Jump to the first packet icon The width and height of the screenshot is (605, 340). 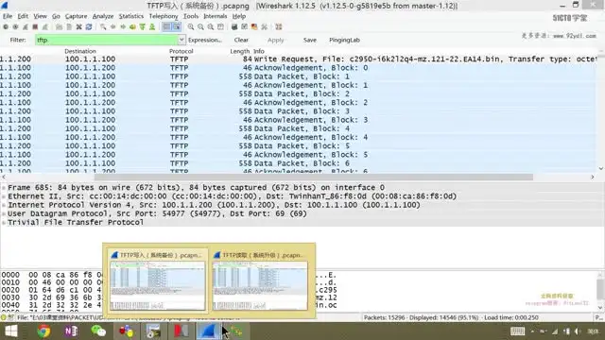pyautogui.click(x=143, y=27)
